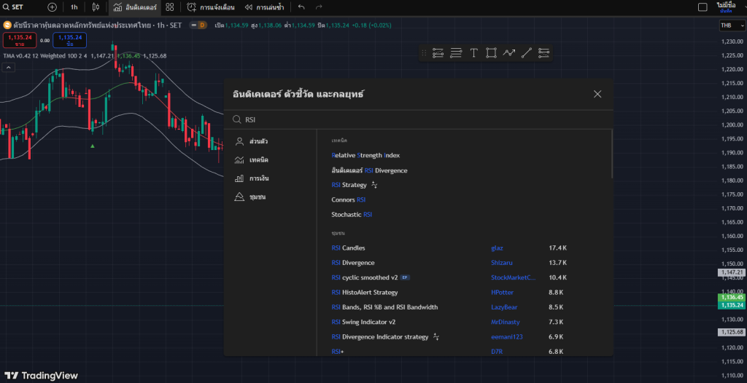Open the unnamed layout (ไม่มีชื่อ) save menu
Screen dimensions: 747x383
click(x=726, y=7)
